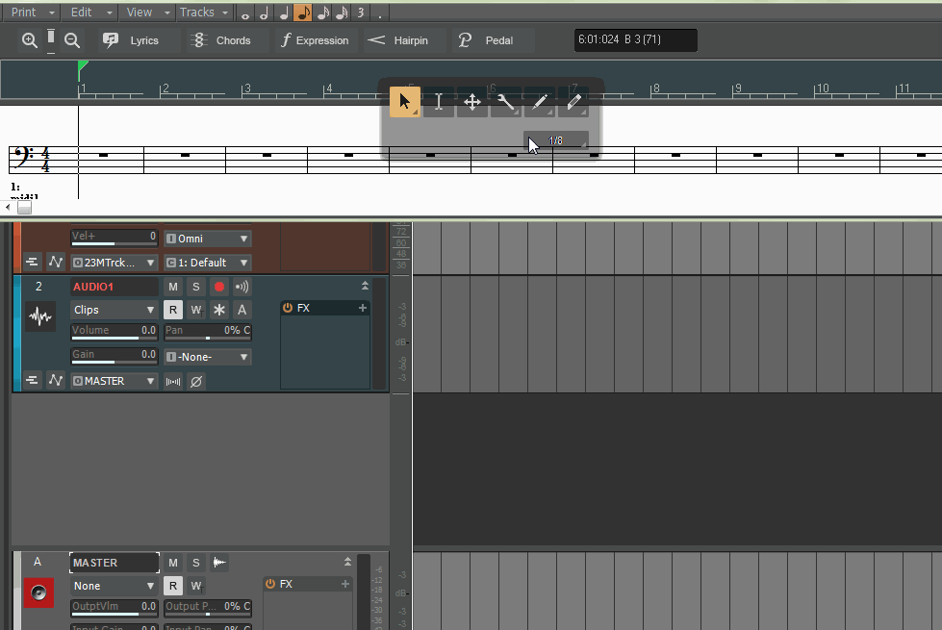Viewport: 942px width, 630px height.
Task: Click the AUDIO1 waveform track icon
Action: [40, 315]
